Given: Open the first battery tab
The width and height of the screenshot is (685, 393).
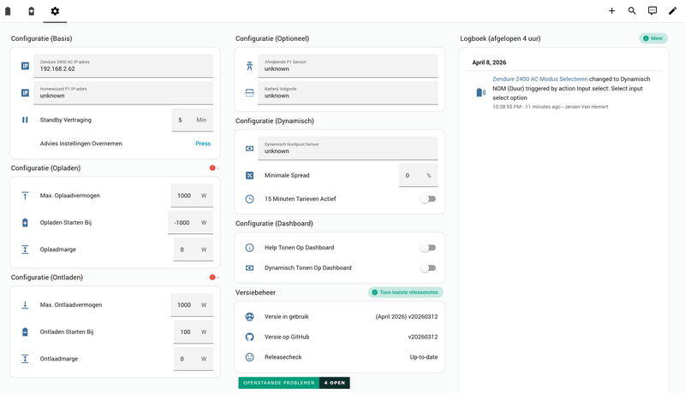Looking at the screenshot, I should (8, 11).
